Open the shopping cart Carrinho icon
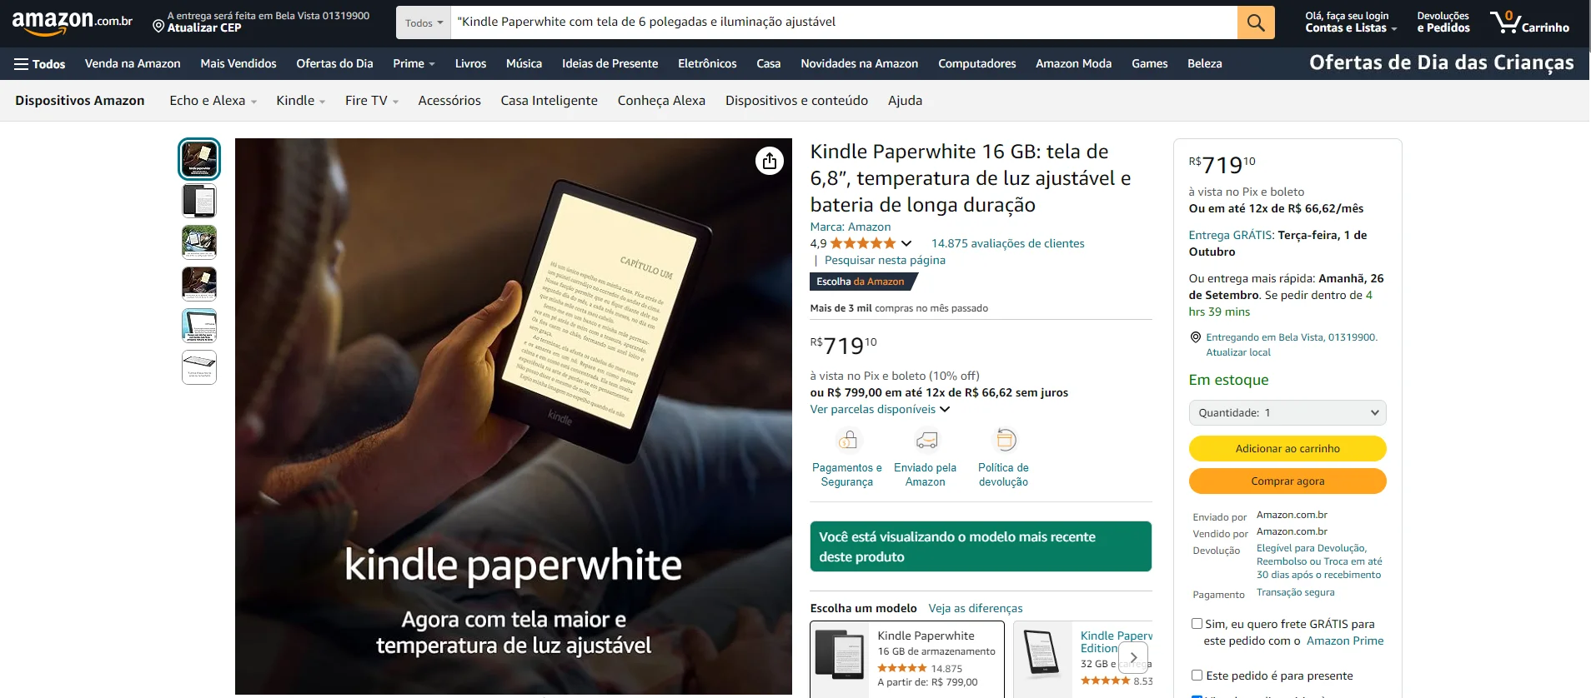 (x=1530, y=22)
